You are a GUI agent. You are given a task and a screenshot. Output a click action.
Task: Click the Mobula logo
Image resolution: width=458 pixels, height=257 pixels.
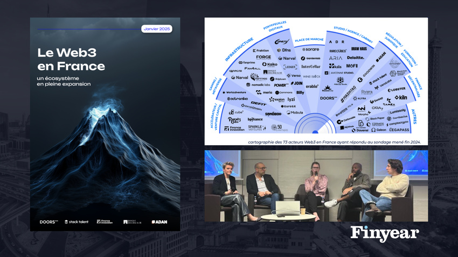(x=295, y=113)
